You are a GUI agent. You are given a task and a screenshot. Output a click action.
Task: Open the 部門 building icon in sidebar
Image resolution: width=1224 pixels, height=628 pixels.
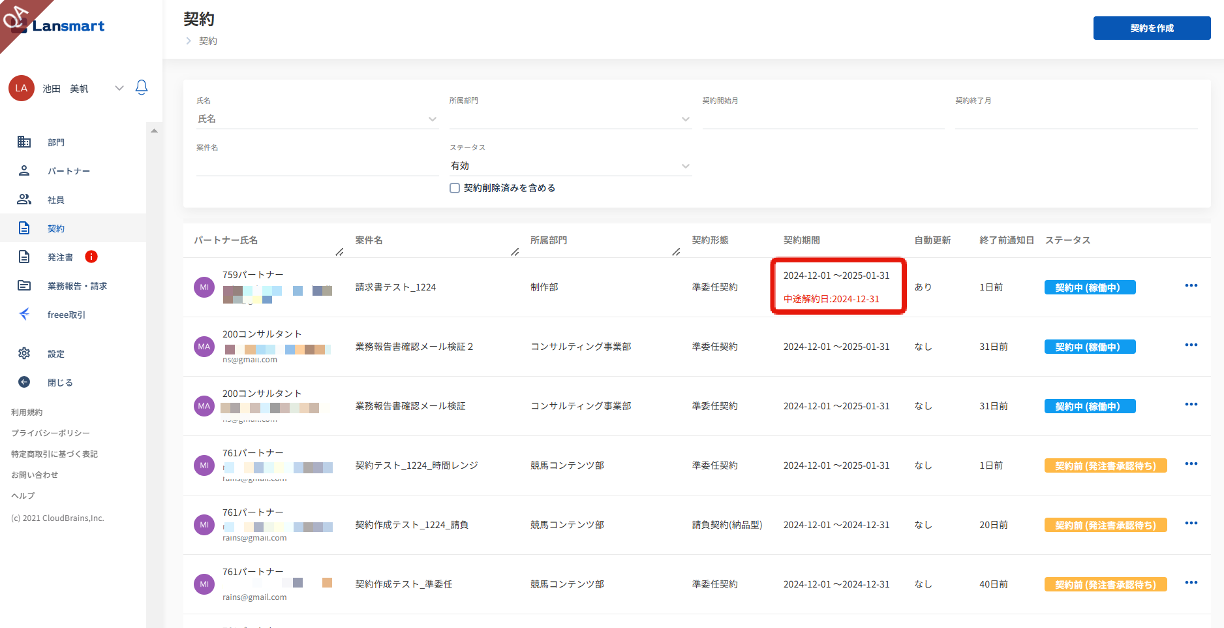[x=24, y=142]
